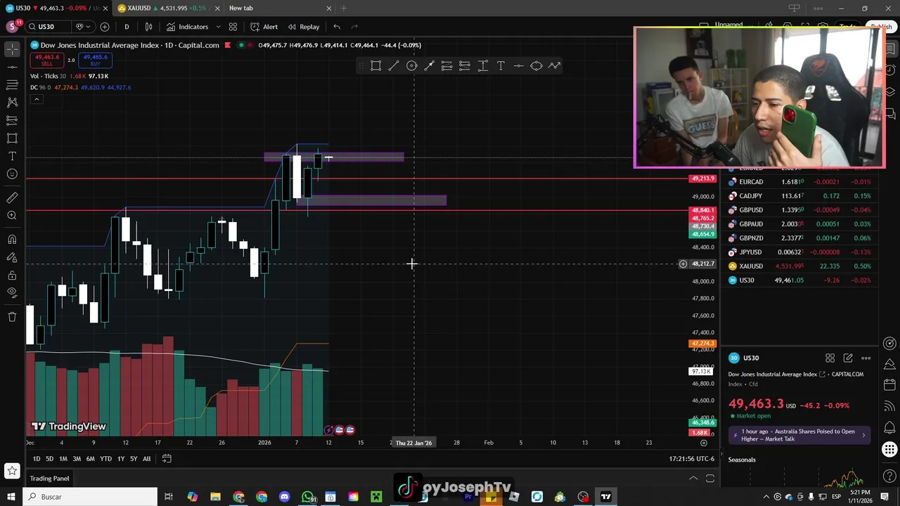Activate the zoom in tool
Screen dimensions: 900x506
12,216
